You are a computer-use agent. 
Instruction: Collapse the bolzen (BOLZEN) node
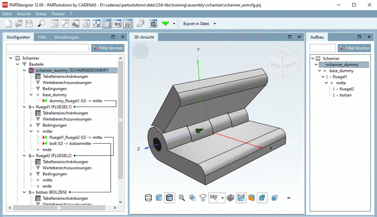[x=24, y=192]
